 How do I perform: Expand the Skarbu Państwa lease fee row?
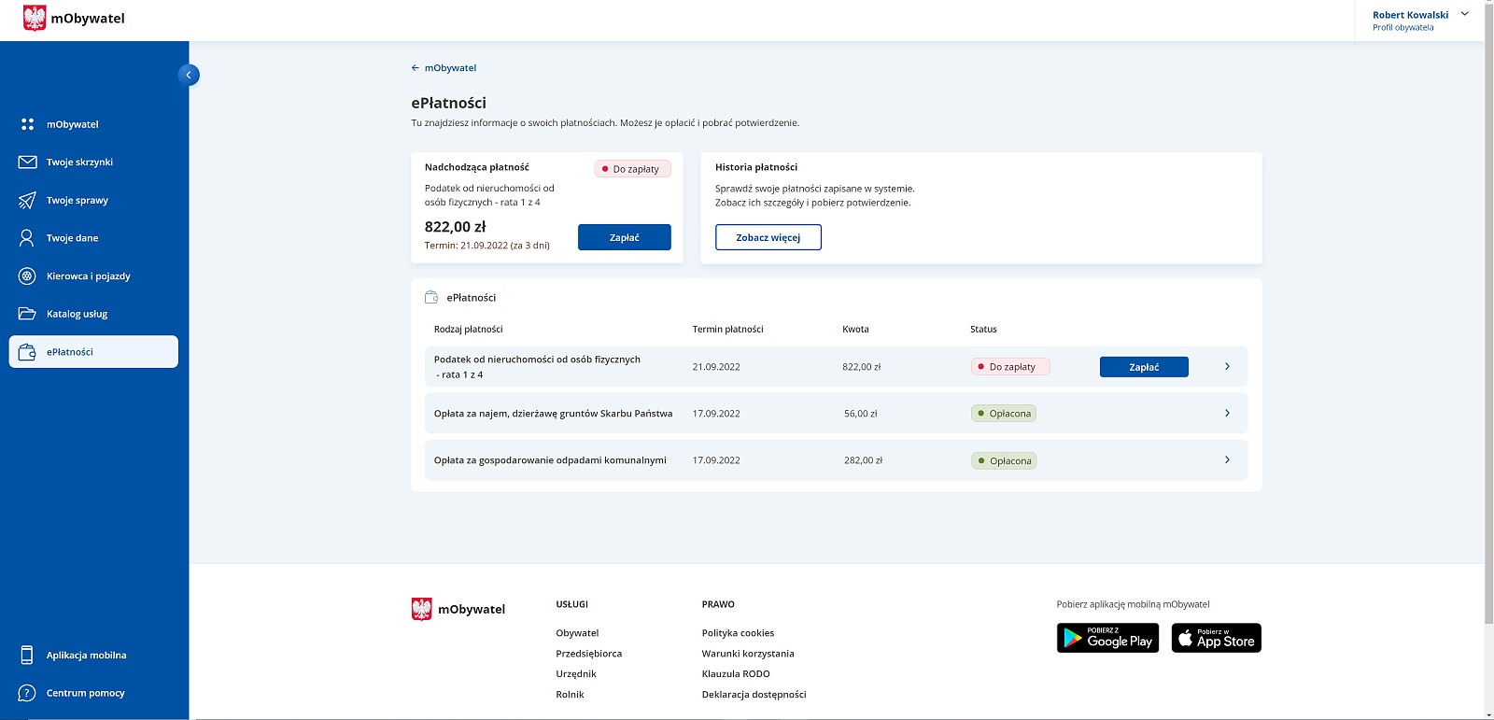coord(1227,414)
